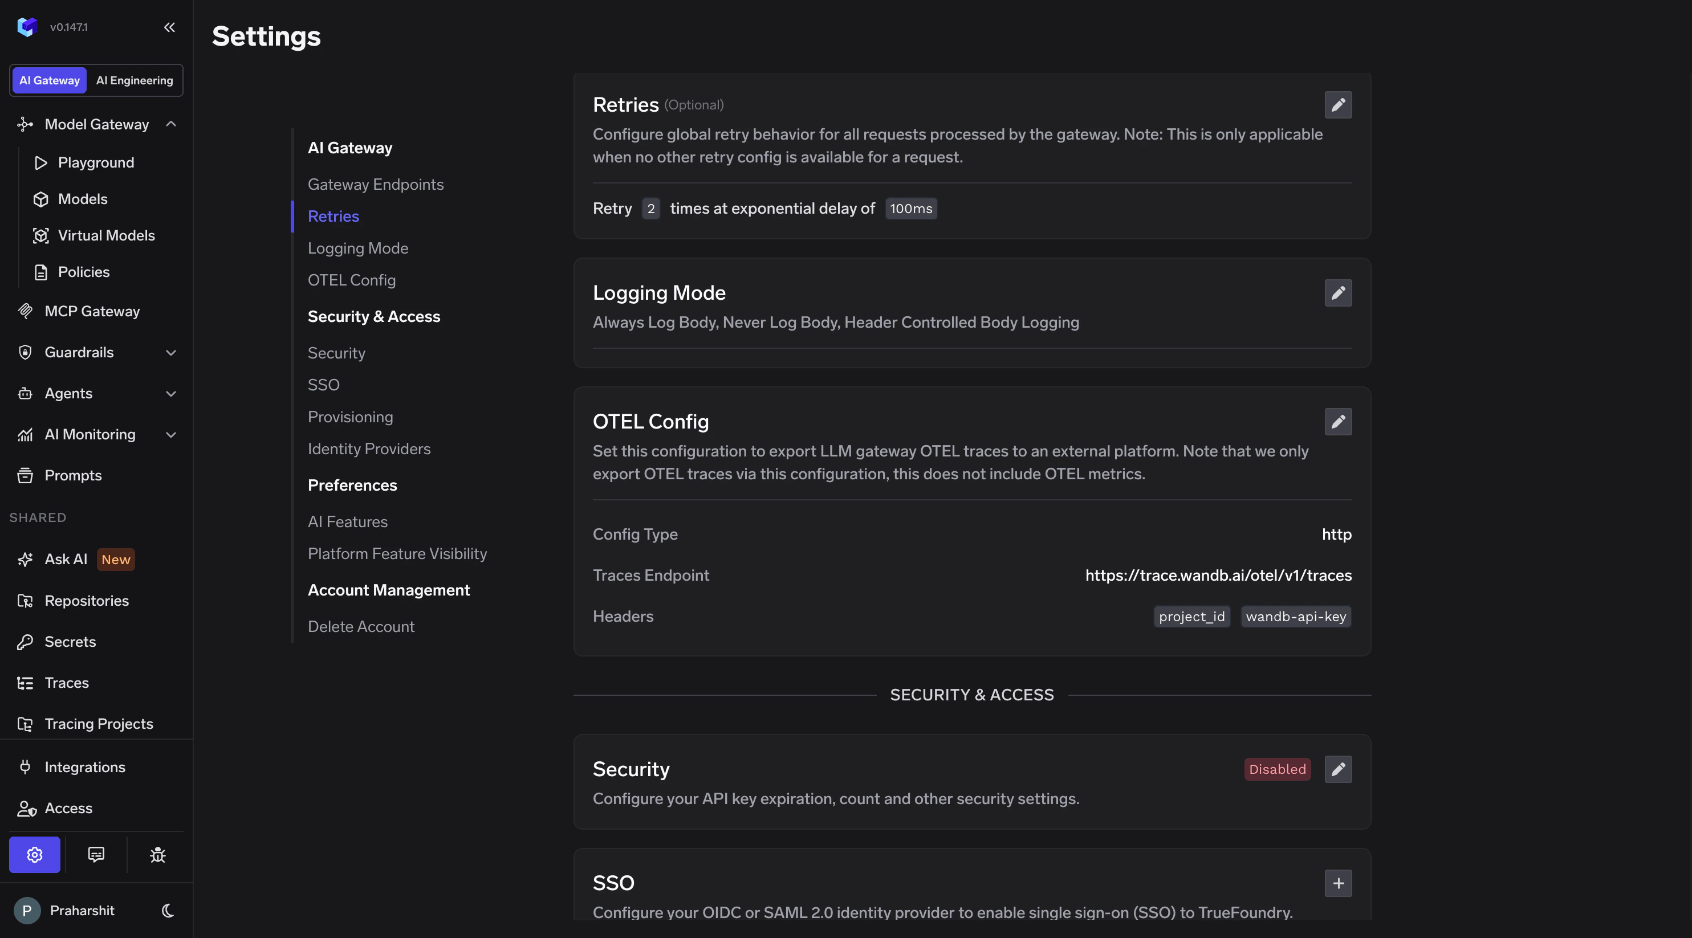The image size is (1692, 938).
Task: Click the Security & Access nav heading
Action: (x=374, y=316)
